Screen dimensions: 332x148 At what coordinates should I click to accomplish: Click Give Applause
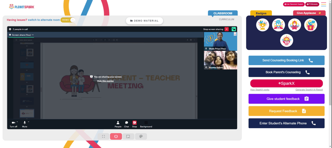click(309, 13)
